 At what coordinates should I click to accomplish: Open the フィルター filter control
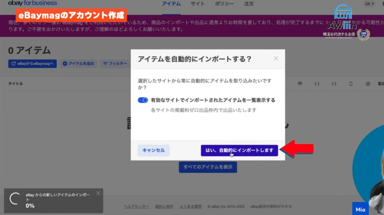tap(114, 64)
